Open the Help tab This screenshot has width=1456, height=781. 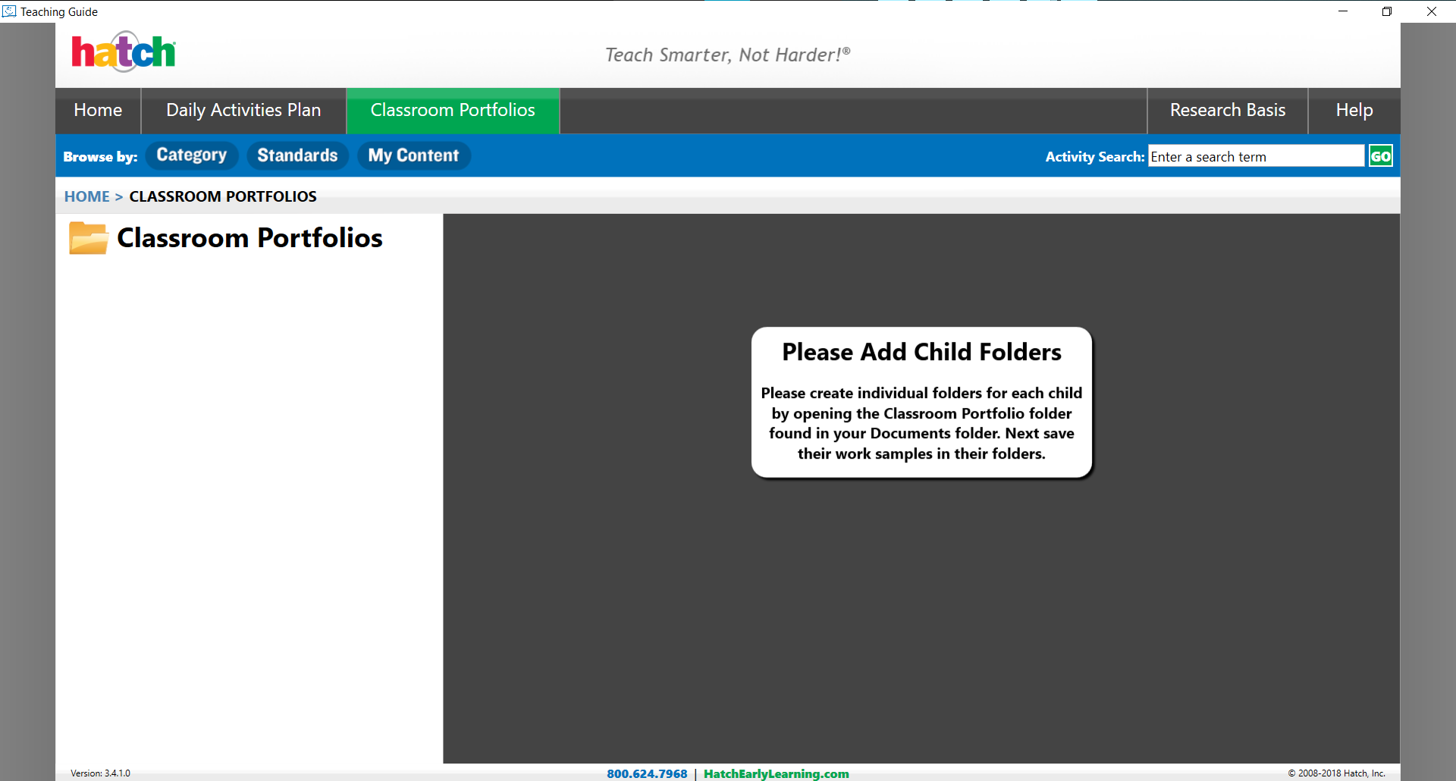(x=1354, y=111)
